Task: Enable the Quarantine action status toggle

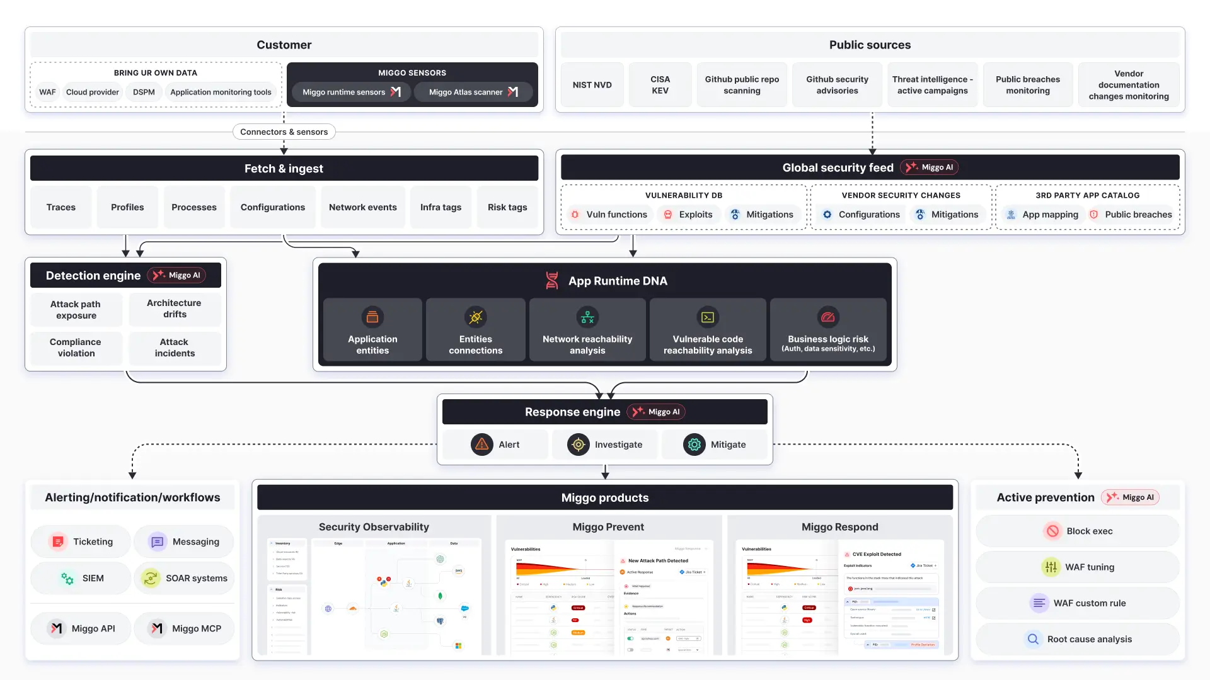Action: point(630,650)
